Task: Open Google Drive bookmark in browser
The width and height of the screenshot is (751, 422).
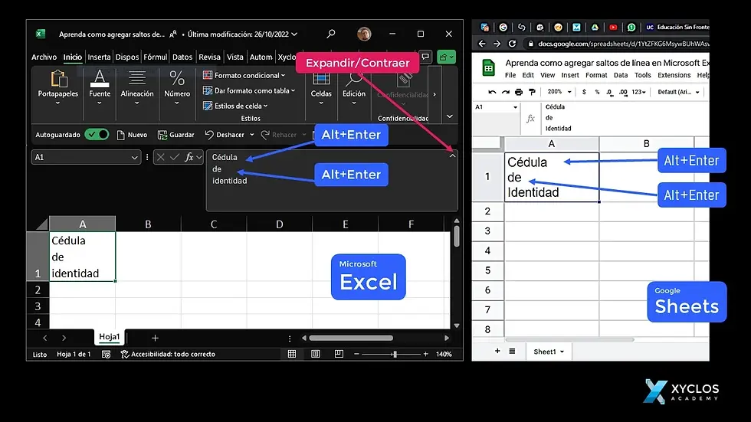Action: point(595,28)
